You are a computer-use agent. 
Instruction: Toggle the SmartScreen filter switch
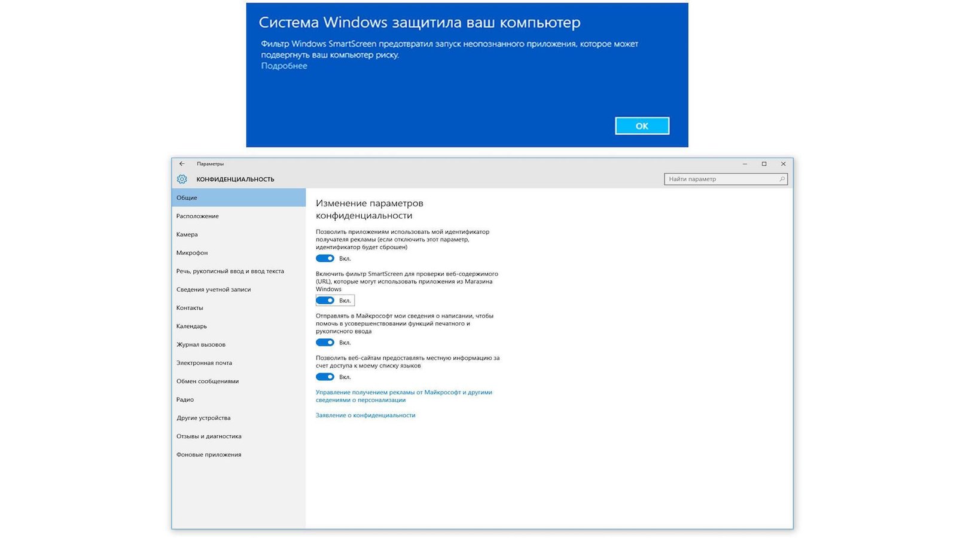(325, 300)
